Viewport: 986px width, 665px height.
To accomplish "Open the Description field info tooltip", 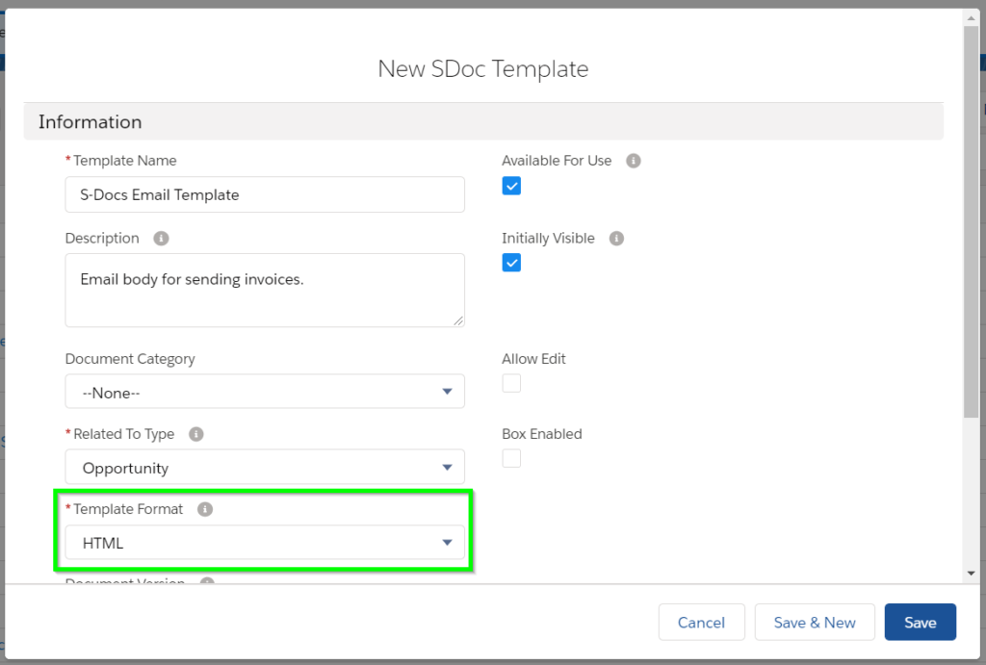I will point(160,238).
